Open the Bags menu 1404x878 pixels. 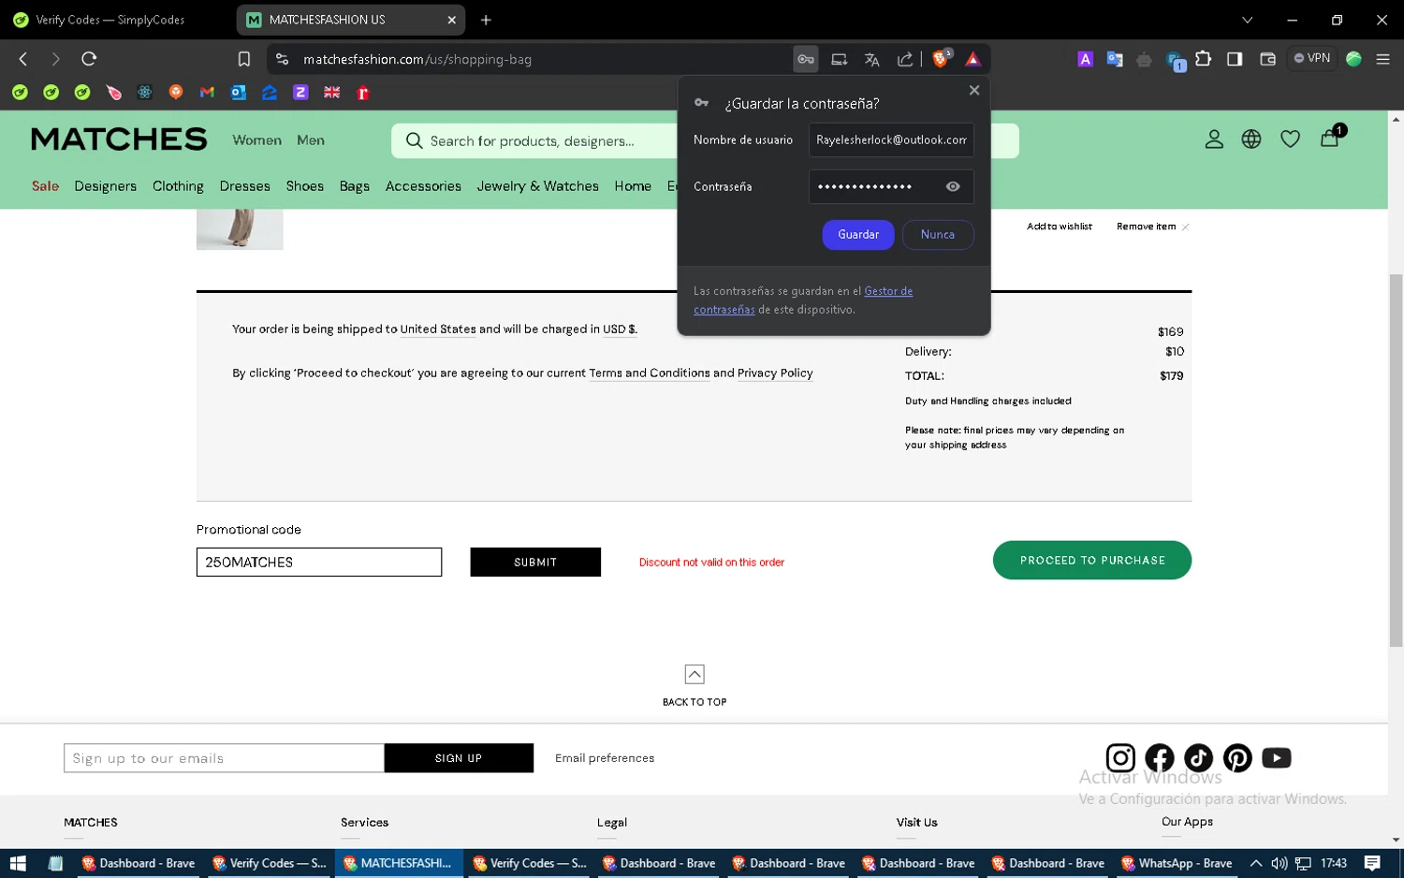click(355, 186)
